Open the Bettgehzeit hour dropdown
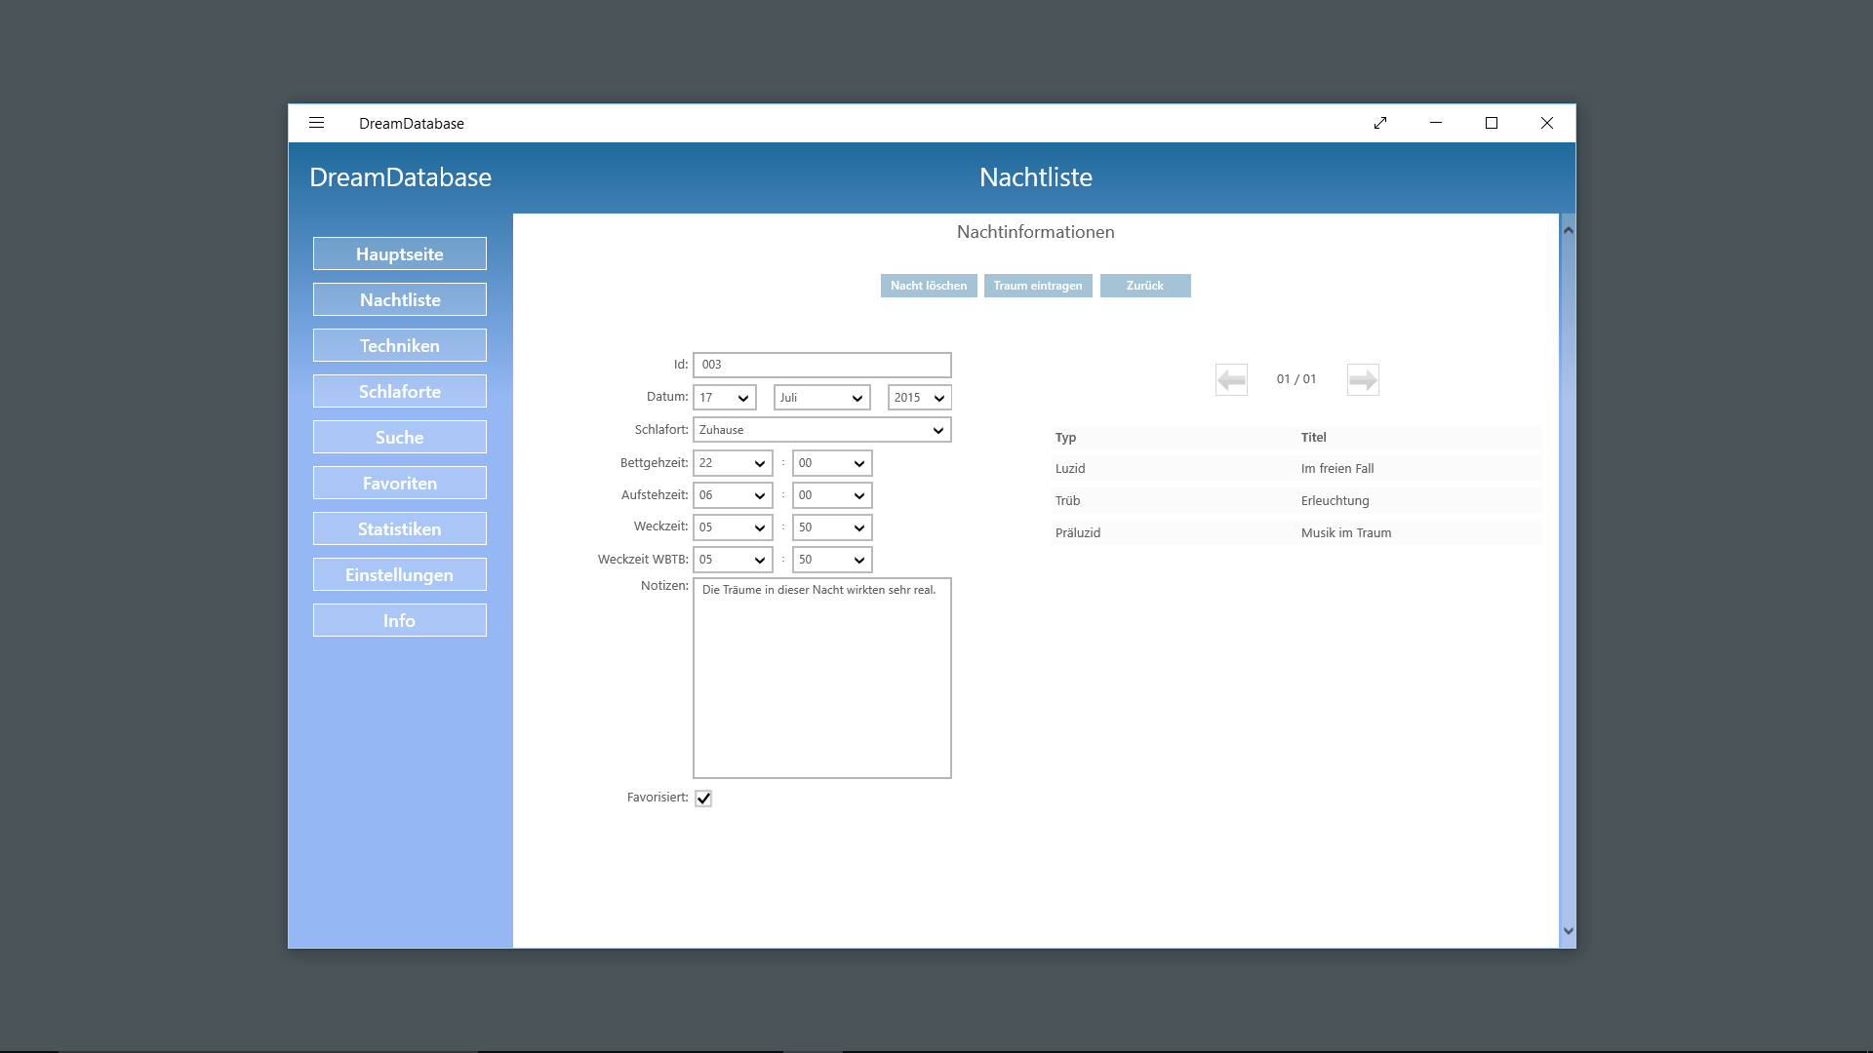 tap(733, 463)
